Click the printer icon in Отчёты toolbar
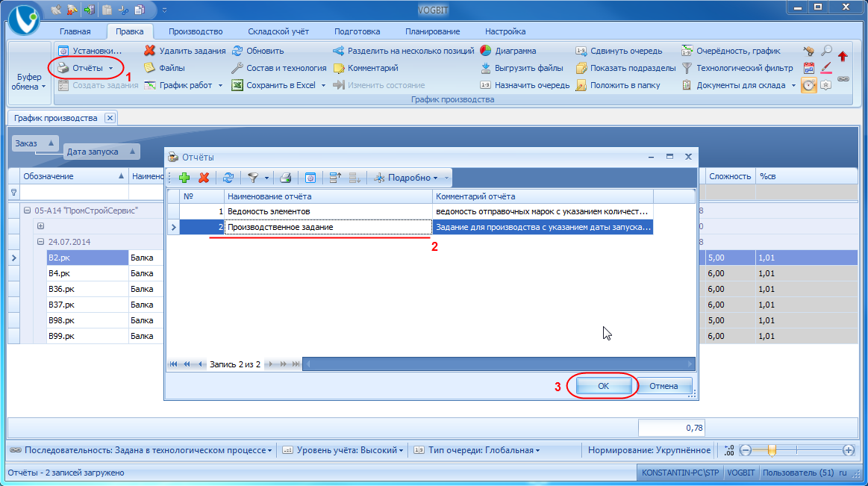Image resolution: width=868 pixels, height=486 pixels. pos(285,178)
